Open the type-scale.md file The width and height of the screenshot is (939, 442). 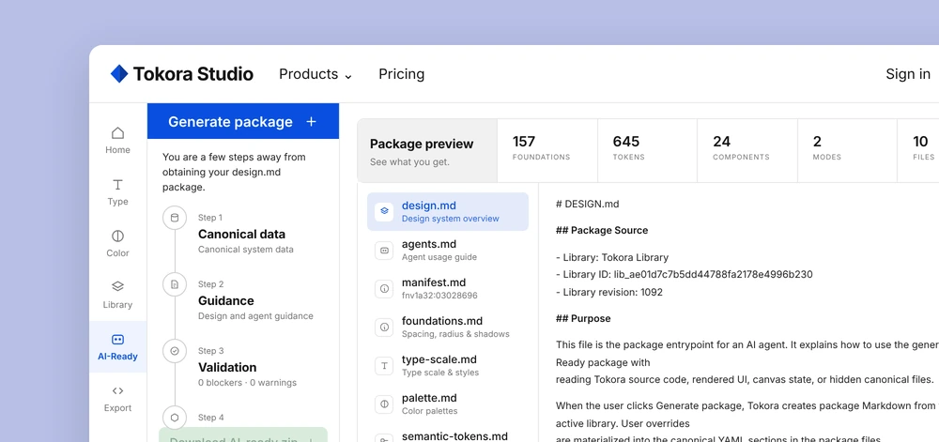point(448,365)
